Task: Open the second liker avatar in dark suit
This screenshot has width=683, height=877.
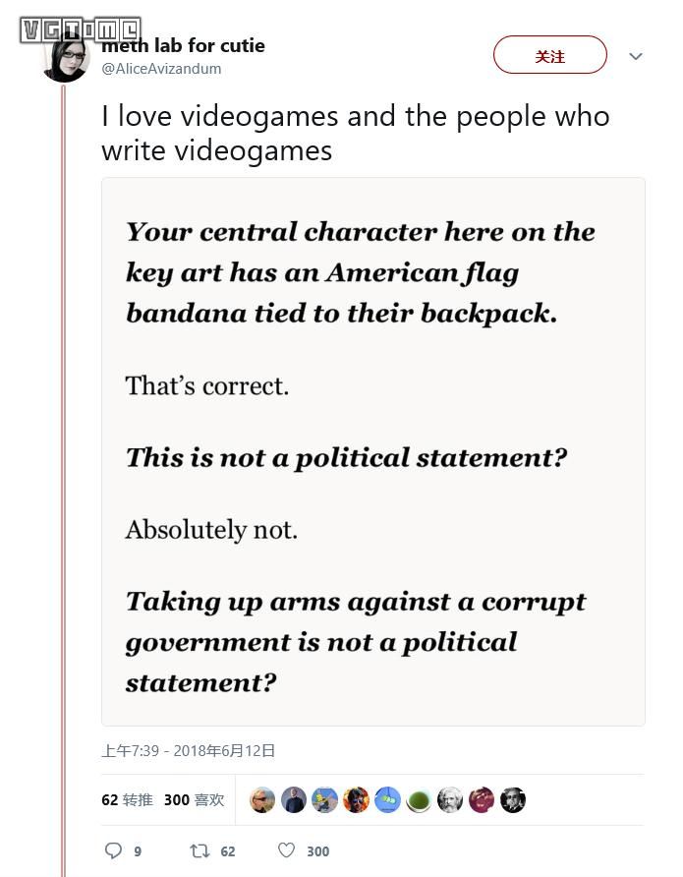Action: [294, 799]
